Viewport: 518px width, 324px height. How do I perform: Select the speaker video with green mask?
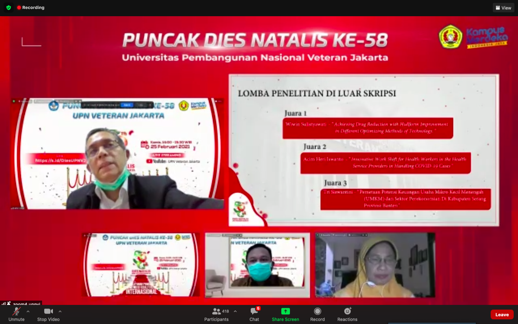coord(117,154)
